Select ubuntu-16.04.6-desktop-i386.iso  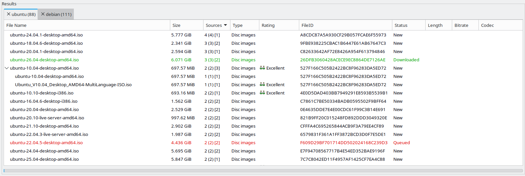[44, 101]
